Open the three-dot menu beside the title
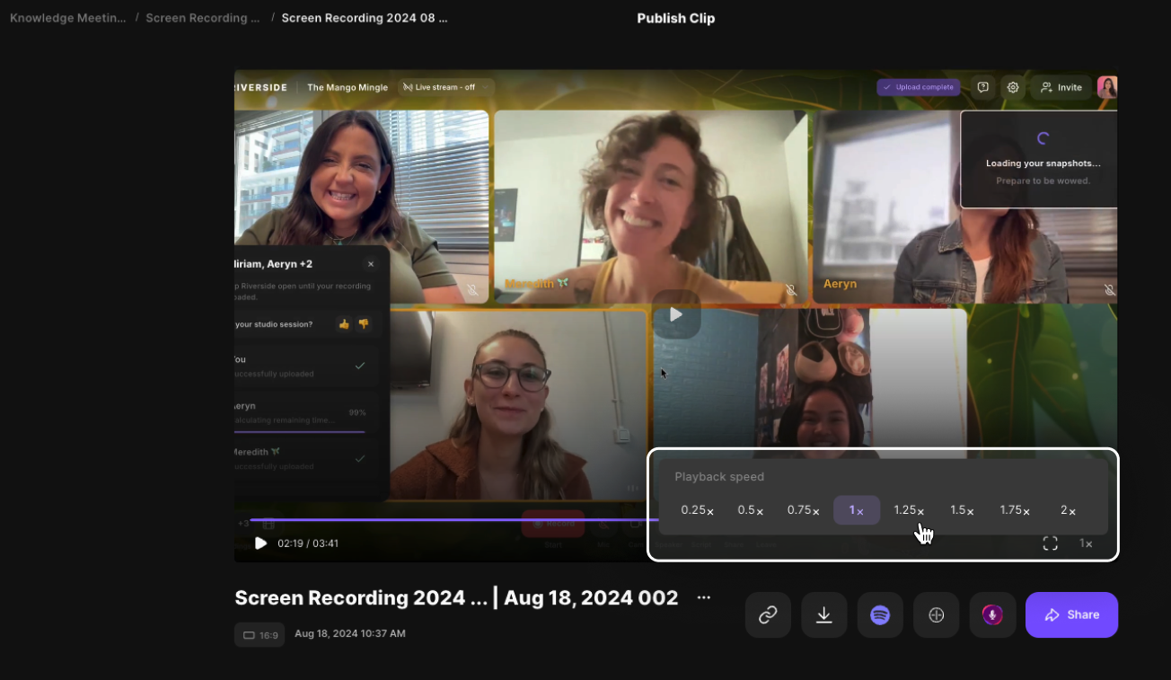1171x680 pixels. (x=704, y=598)
